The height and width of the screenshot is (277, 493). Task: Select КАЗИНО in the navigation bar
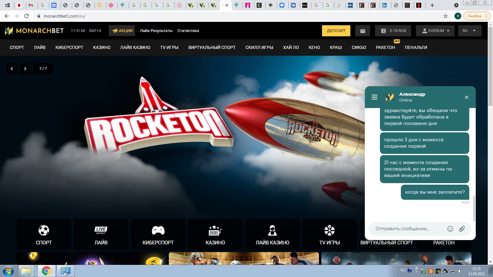[x=102, y=47]
